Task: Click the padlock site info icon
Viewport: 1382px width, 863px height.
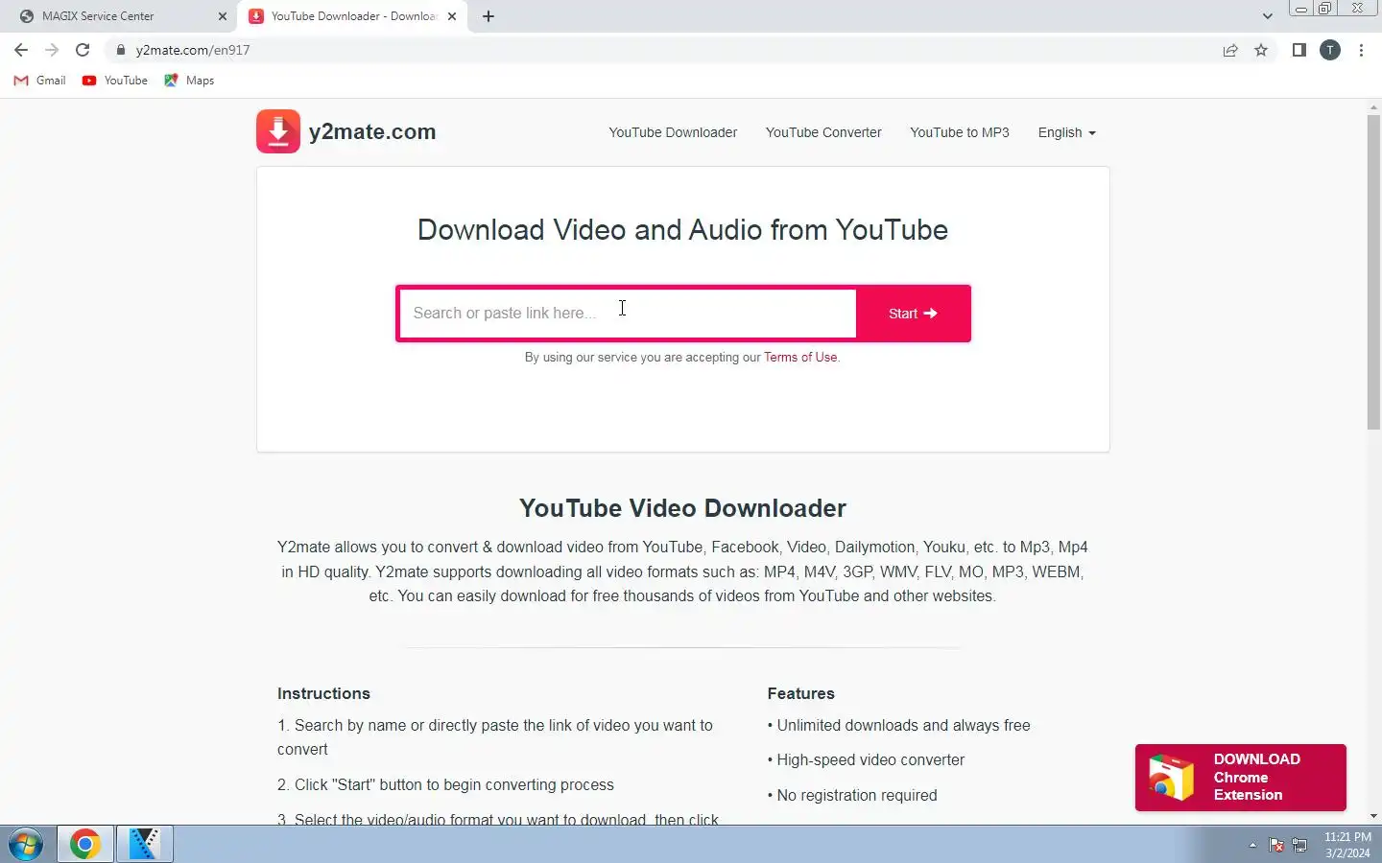Action: coord(120,50)
